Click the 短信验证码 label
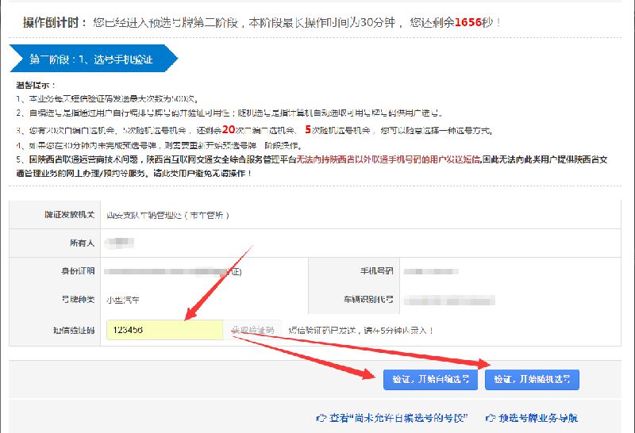Image resolution: width=635 pixels, height=433 pixels. click(74, 330)
